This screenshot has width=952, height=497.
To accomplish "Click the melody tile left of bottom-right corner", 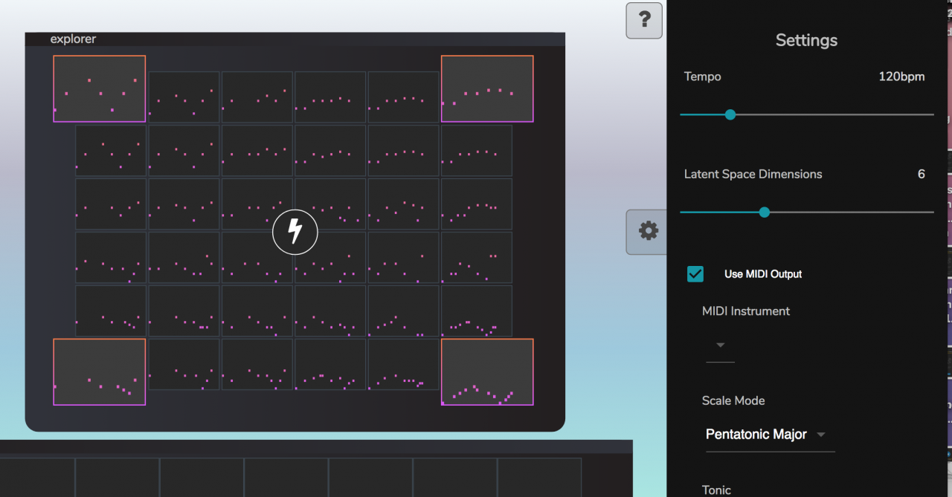I will click(402, 364).
